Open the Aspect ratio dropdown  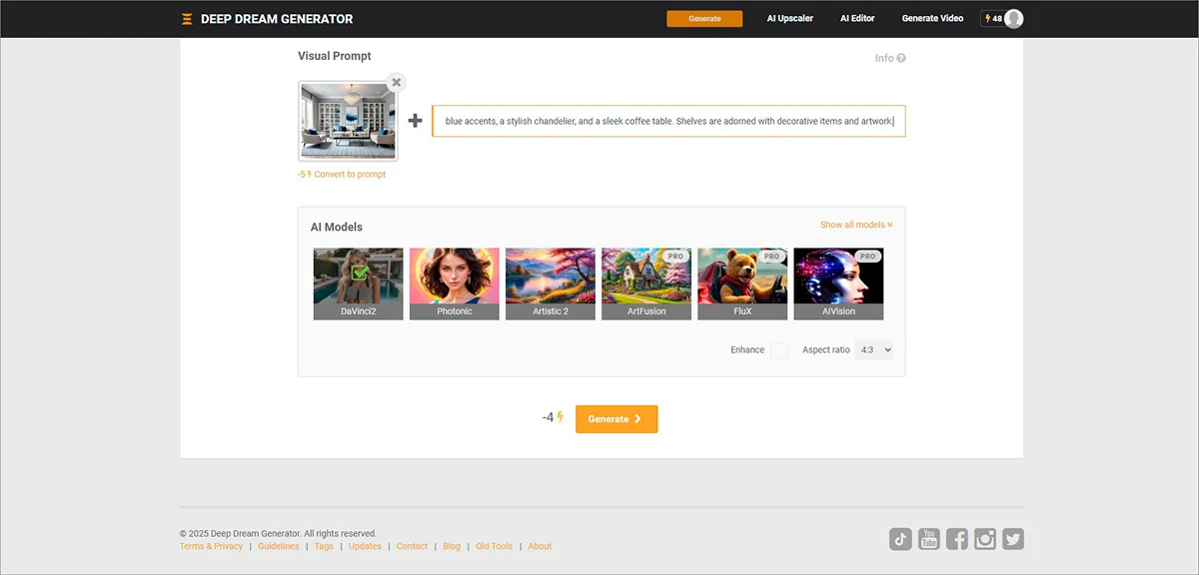[874, 350]
